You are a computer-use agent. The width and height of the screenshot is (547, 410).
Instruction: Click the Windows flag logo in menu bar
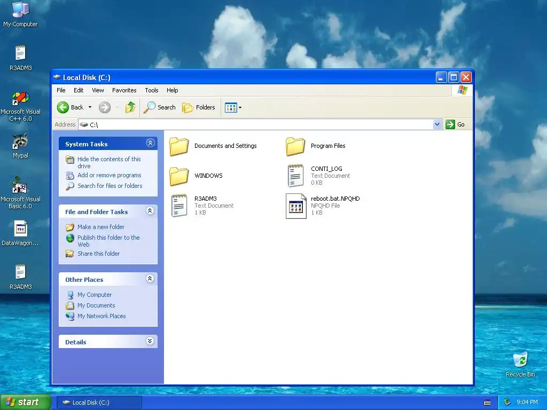pyautogui.click(x=463, y=90)
